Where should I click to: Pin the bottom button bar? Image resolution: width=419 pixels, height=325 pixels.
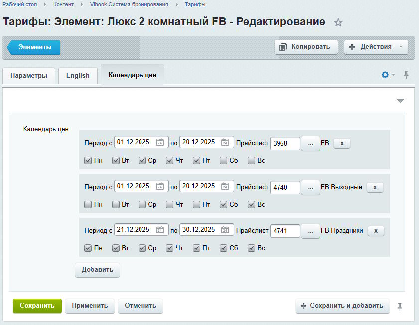click(400, 306)
